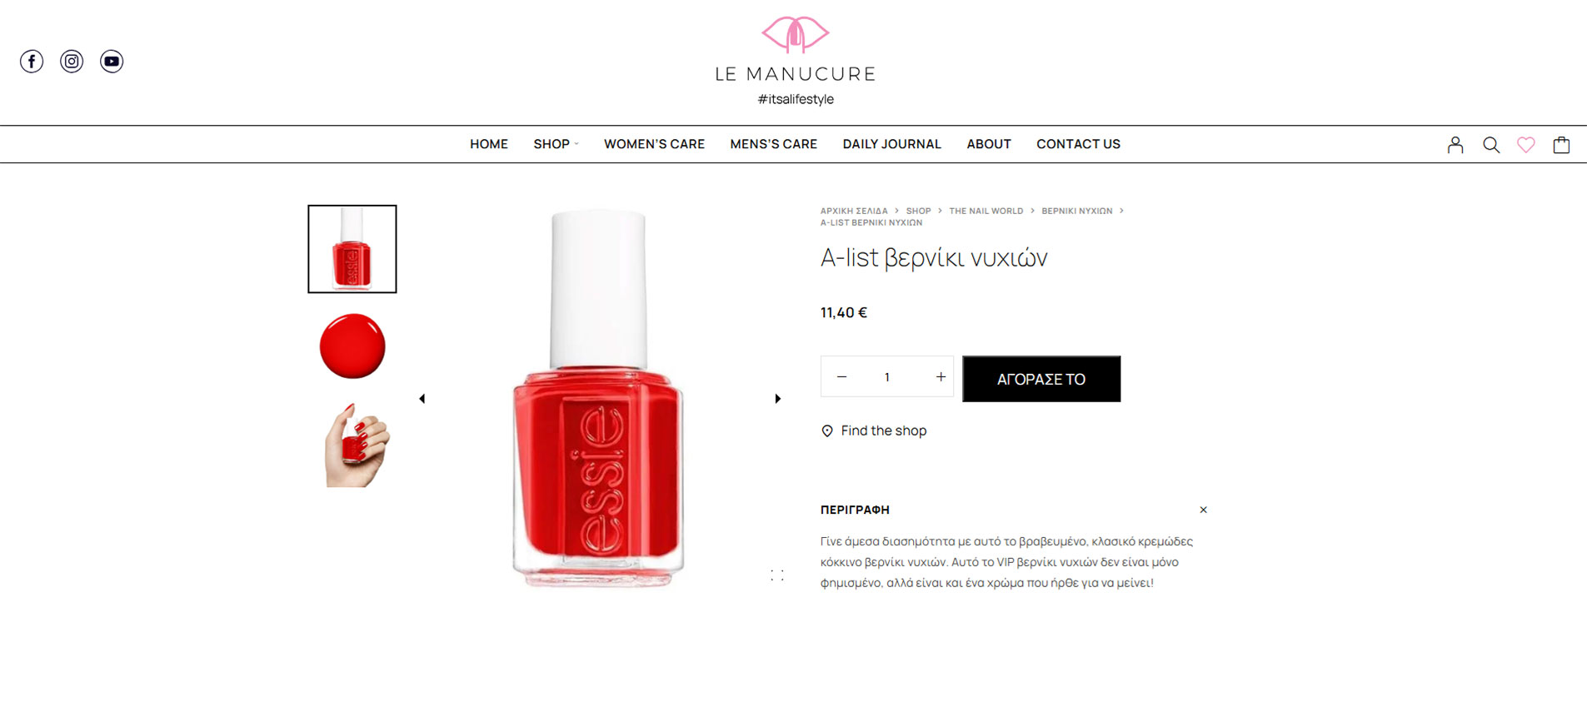Open the YouTube social icon
Viewport: 1587px width, 712px height.
pos(112,62)
